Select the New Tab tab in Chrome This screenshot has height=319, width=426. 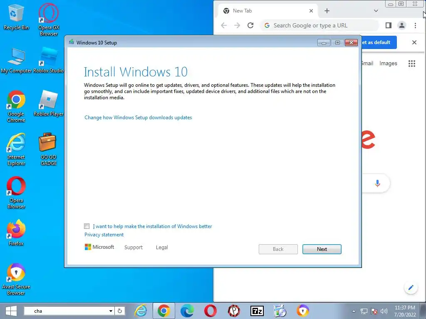tap(267, 11)
